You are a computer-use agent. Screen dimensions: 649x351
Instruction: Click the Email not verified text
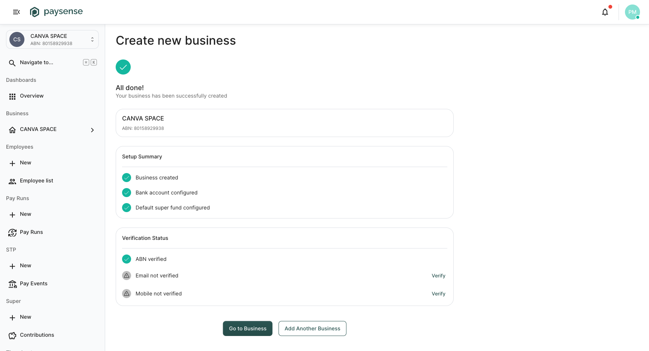click(157, 276)
